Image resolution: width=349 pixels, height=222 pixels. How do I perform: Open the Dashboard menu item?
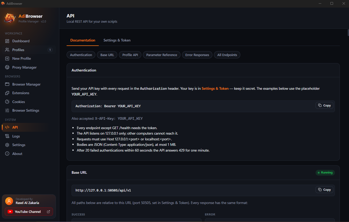tap(29, 41)
